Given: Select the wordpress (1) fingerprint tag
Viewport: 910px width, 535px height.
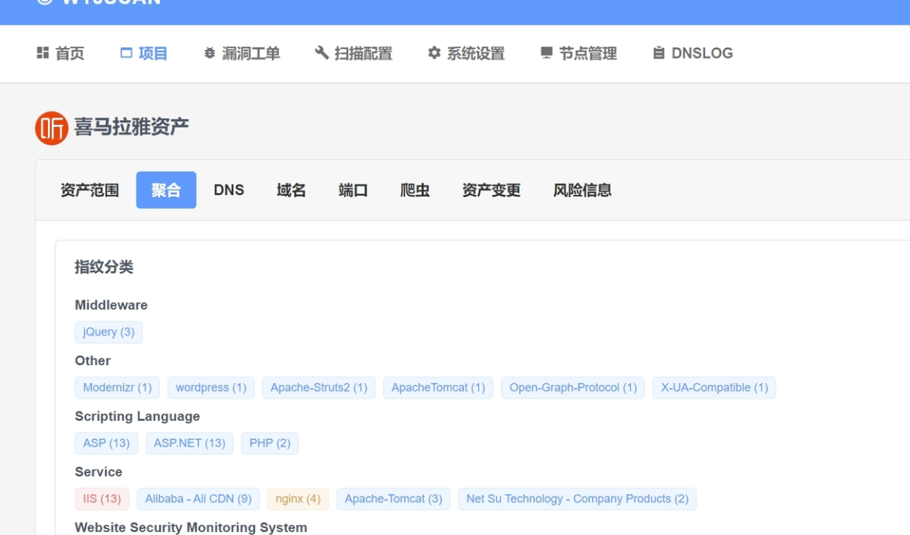Looking at the screenshot, I should [211, 388].
